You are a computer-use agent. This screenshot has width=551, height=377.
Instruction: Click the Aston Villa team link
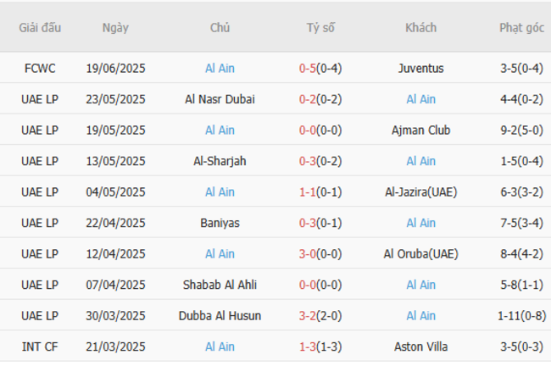click(420, 347)
